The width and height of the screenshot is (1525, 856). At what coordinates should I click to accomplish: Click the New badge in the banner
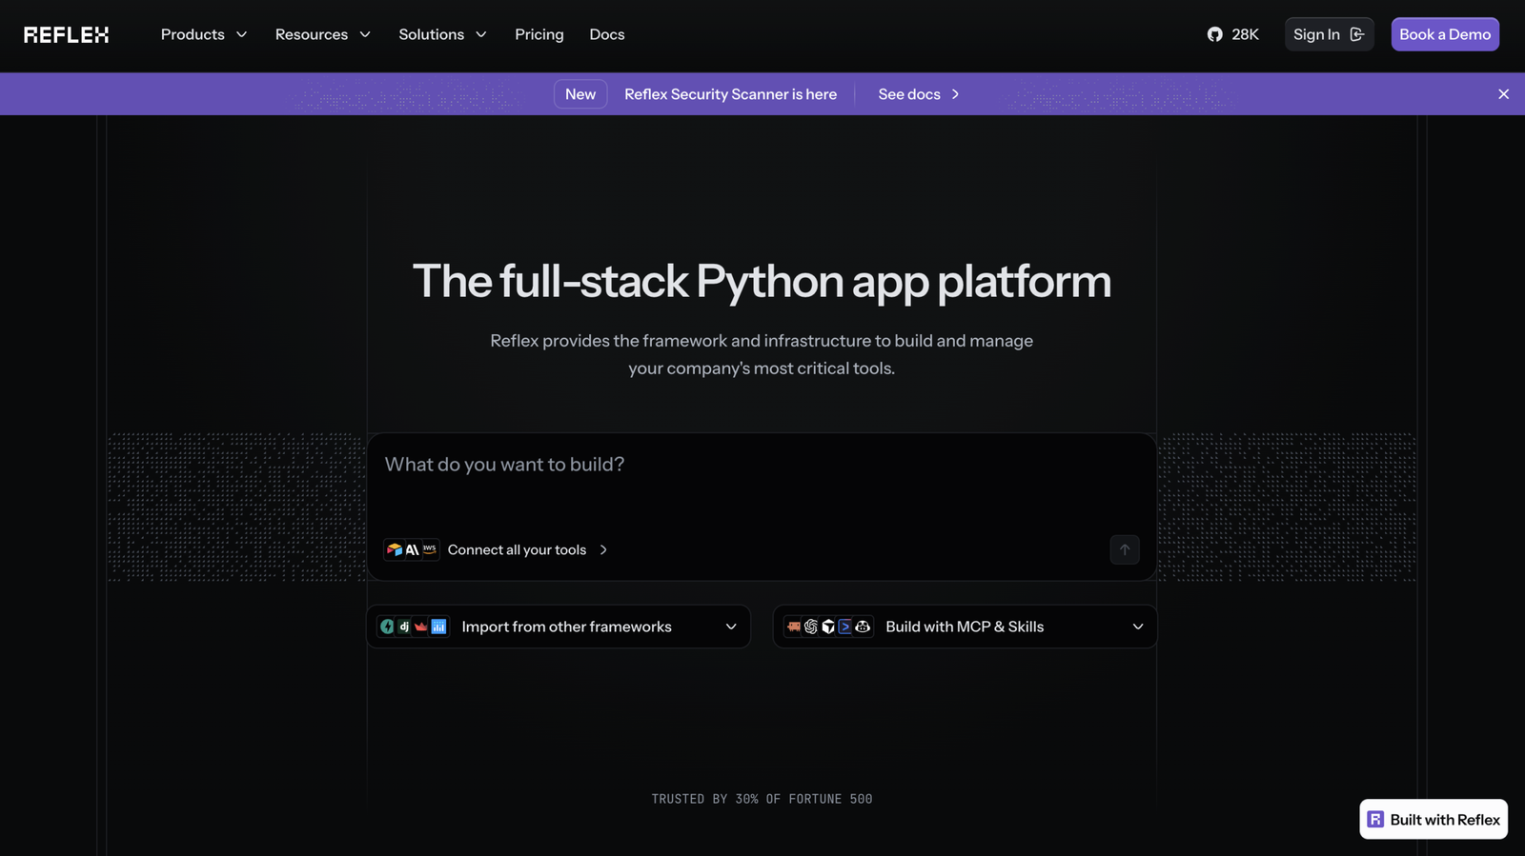tap(580, 94)
